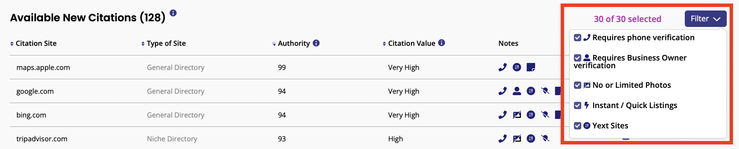Image resolution: width=739 pixels, height=149 pixels.
Task: Uncheck the Yext Sites filter option
Action: 578,126
